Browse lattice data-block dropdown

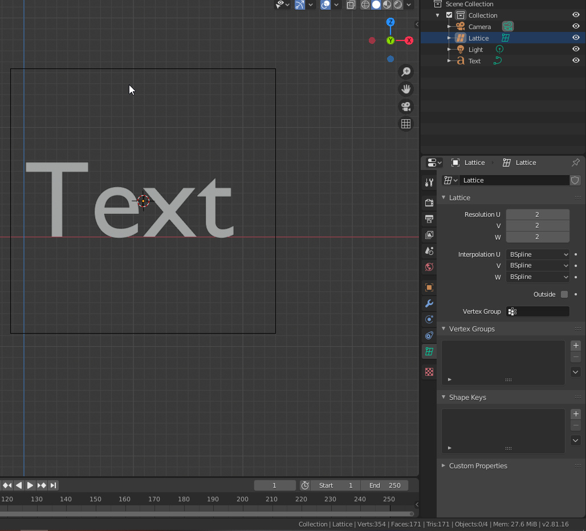(450, 180)
